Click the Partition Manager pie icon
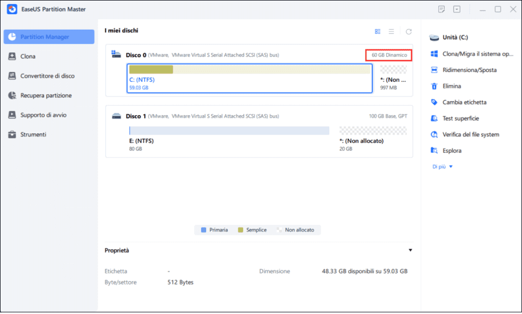522x314 pixels. tap(12, 37)
